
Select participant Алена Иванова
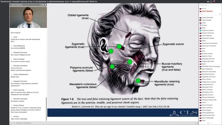coord(207,35)
